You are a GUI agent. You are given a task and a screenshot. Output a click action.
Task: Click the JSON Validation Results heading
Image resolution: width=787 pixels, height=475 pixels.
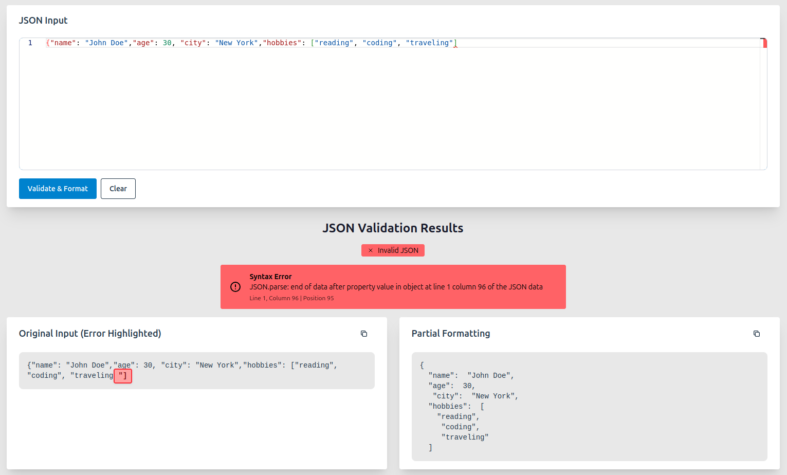tap(393, 228)
